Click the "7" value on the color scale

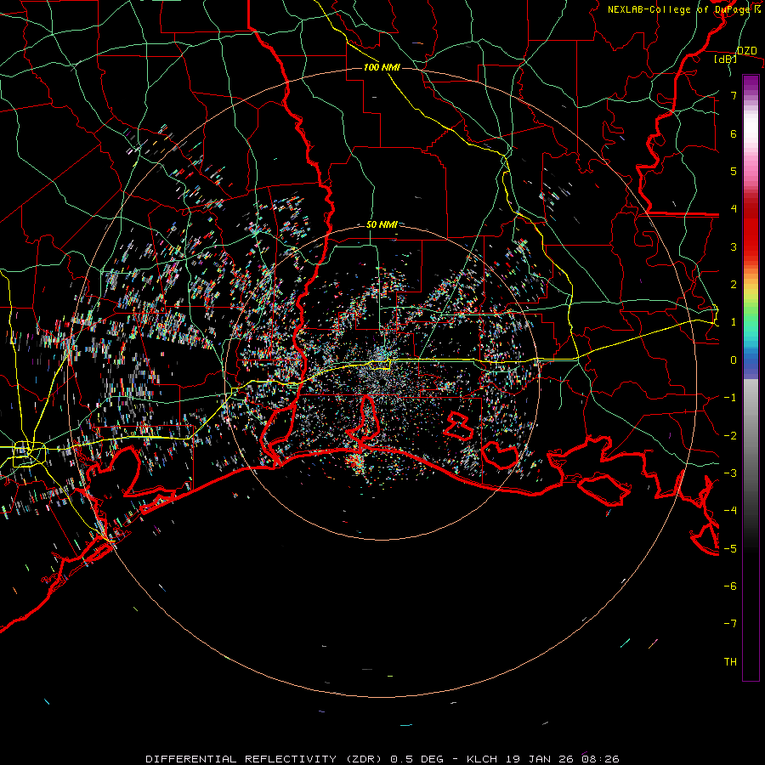(x=734, y=95)
